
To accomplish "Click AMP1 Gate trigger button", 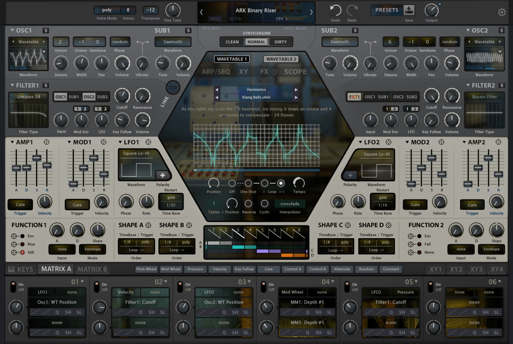I will [x=20, y=204].
